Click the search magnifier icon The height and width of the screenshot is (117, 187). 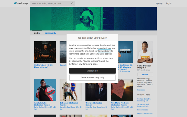click(x=72, y=3)
